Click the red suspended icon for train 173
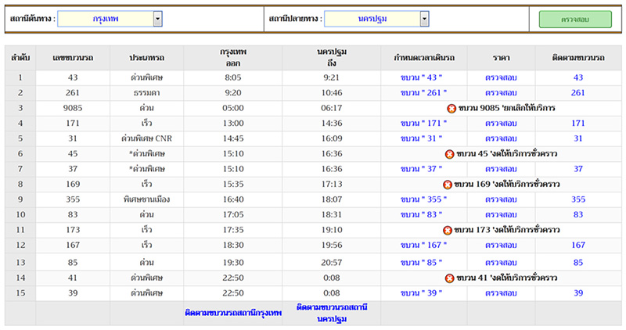 pos(448,231)
